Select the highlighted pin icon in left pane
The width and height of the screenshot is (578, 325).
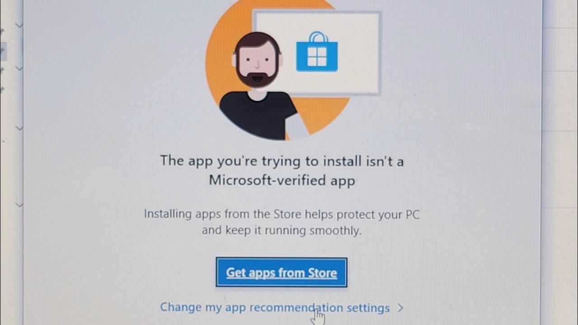(3, 51)
